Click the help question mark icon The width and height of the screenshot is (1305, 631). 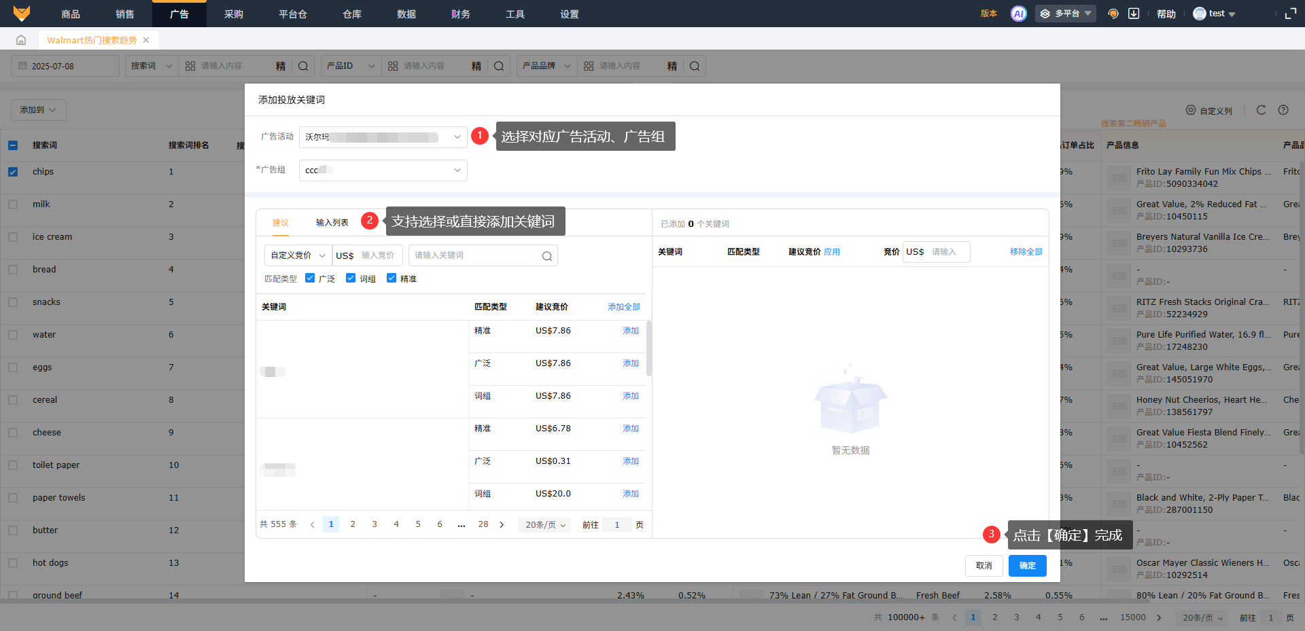click(x=1283, y=110)
